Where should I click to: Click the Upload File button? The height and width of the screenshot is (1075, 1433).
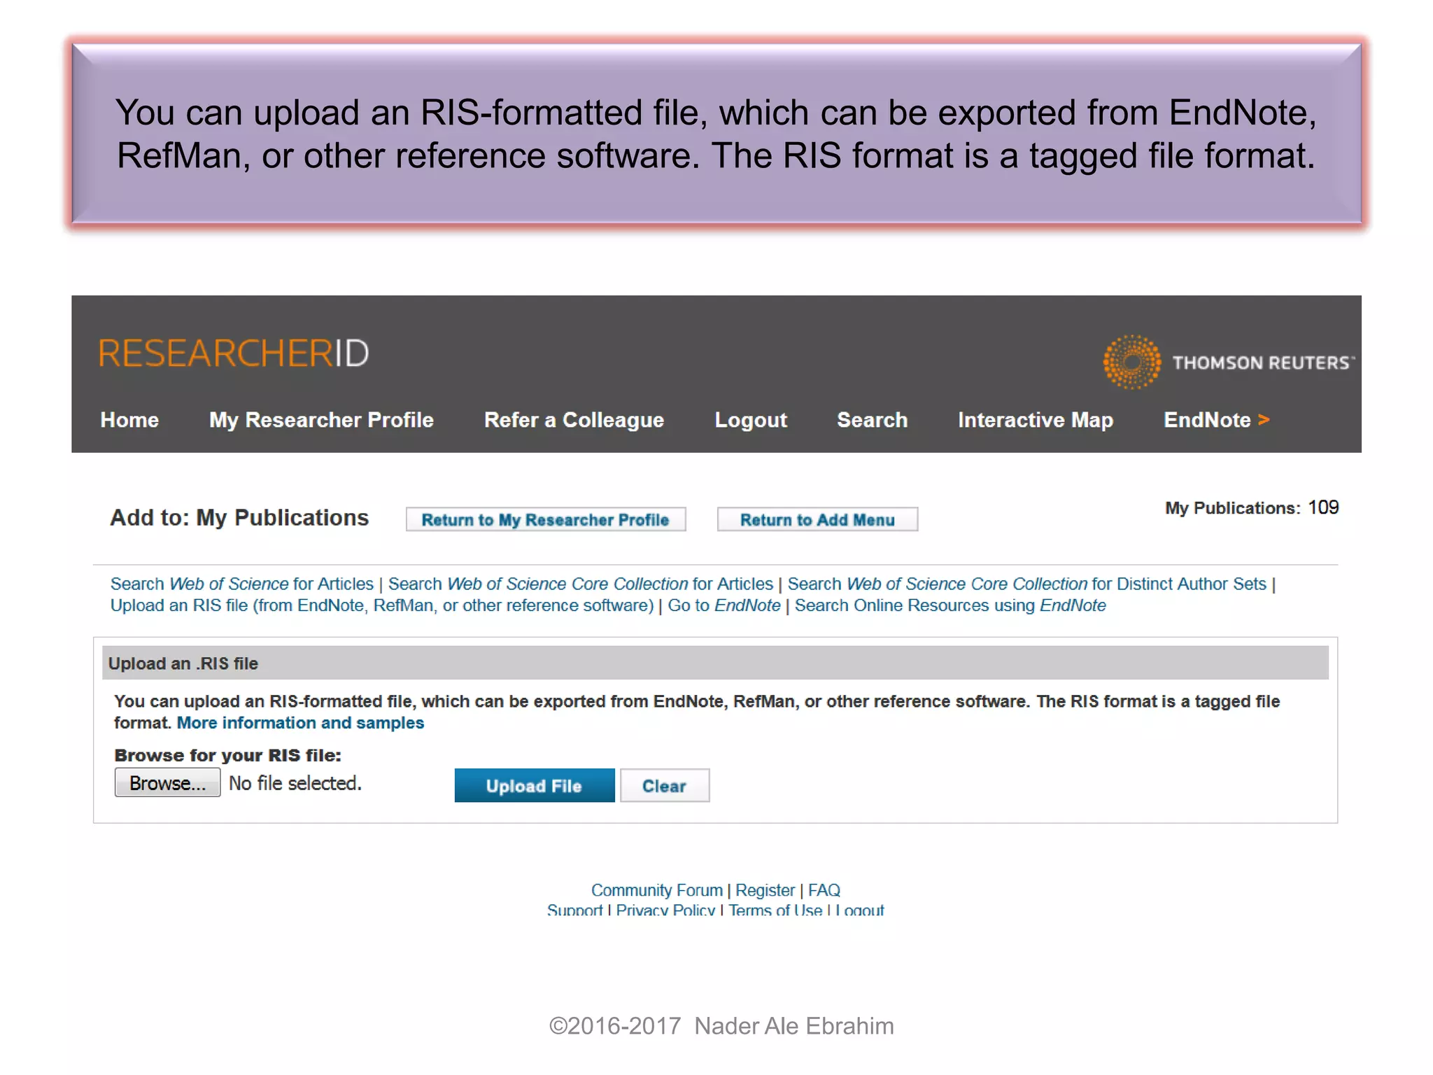[535, 785]
